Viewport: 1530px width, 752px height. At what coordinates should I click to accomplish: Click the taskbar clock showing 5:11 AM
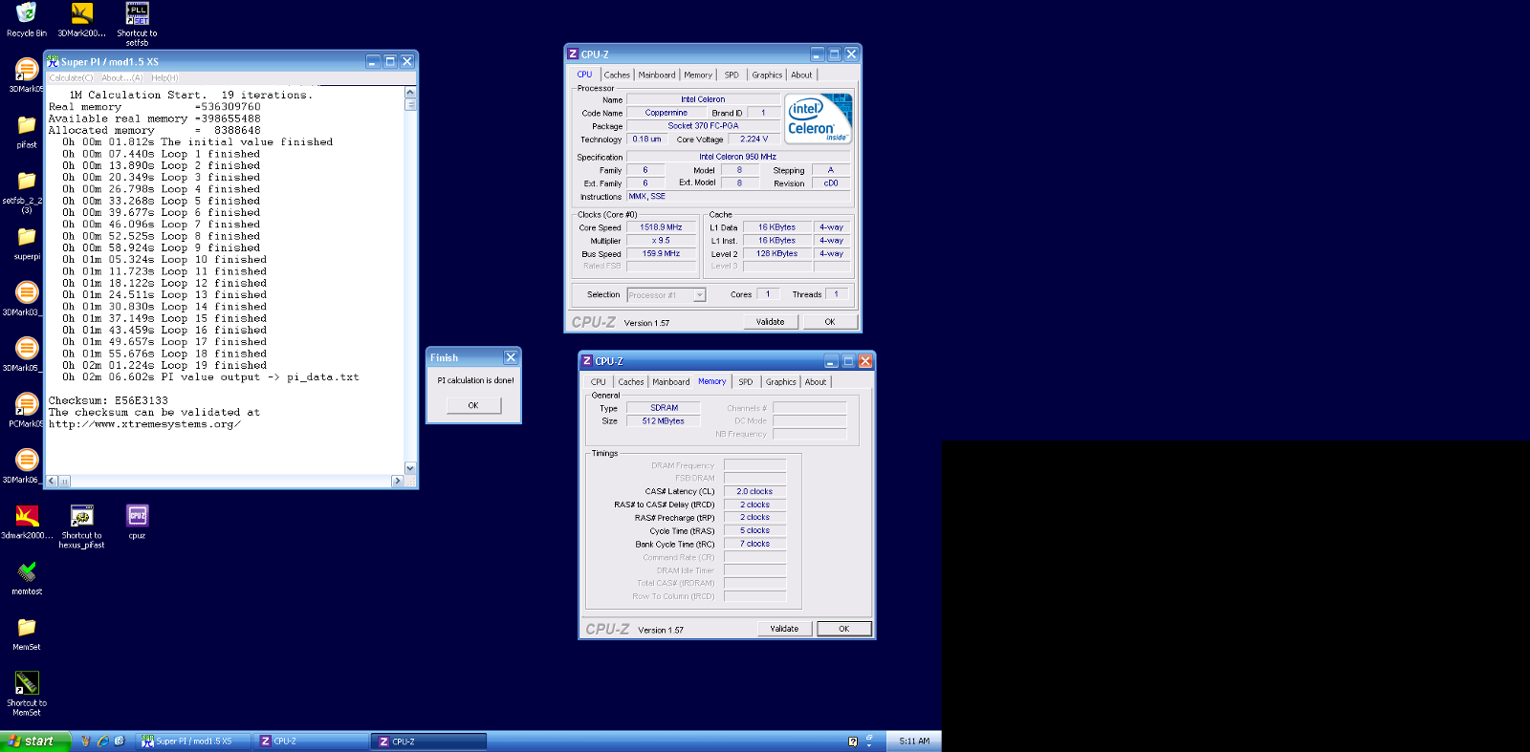pos(914,741)
